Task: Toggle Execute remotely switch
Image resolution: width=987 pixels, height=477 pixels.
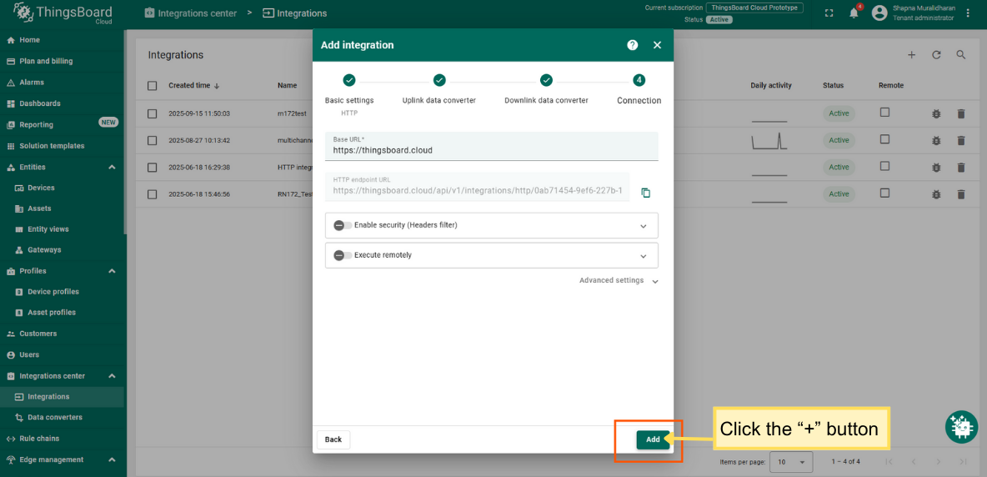Action: tap(342, 255)
